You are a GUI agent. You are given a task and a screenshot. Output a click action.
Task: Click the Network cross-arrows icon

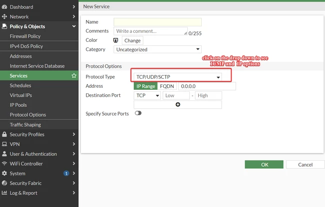pos(4,16)
